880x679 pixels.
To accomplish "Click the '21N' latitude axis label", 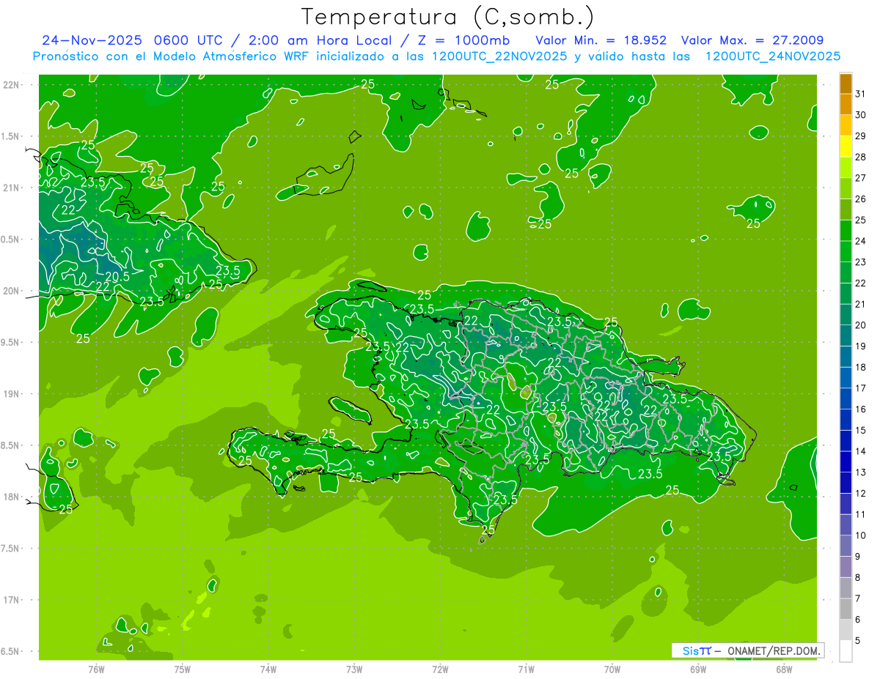I will tap(11, 188).
